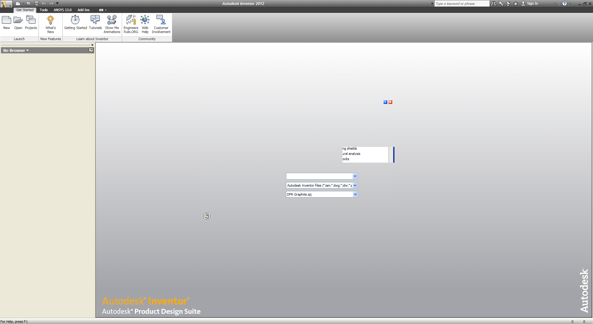Open the Autodesk Inventor Files file type dropdown
The image size is (593, 324).
point(355,185)
